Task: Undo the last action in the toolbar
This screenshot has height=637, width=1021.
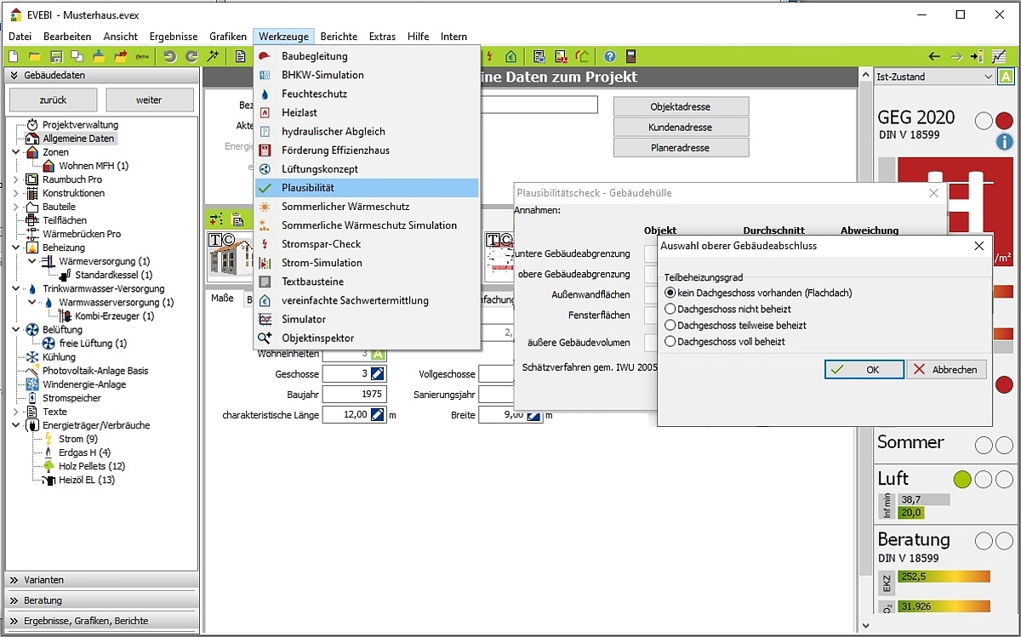Action: (x=170, y=56)
